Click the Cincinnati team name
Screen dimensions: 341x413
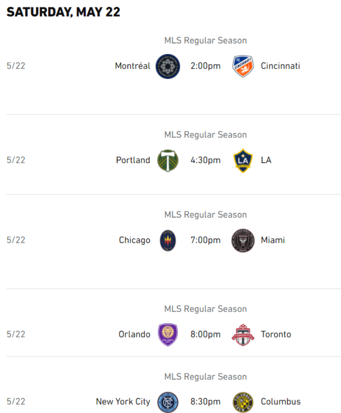click(280, 66)
